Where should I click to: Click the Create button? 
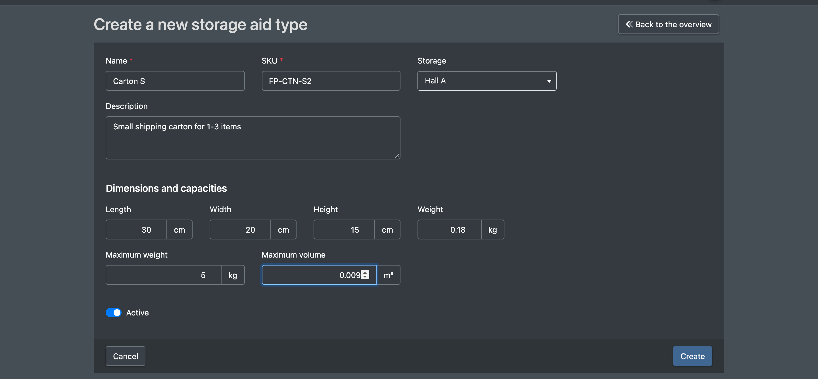[x=692, y=356]
